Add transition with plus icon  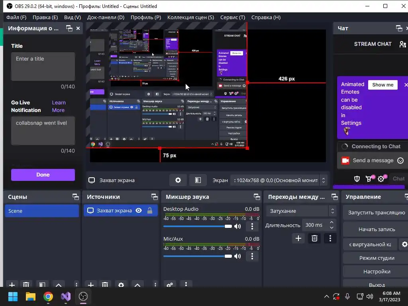click(298, 238)
